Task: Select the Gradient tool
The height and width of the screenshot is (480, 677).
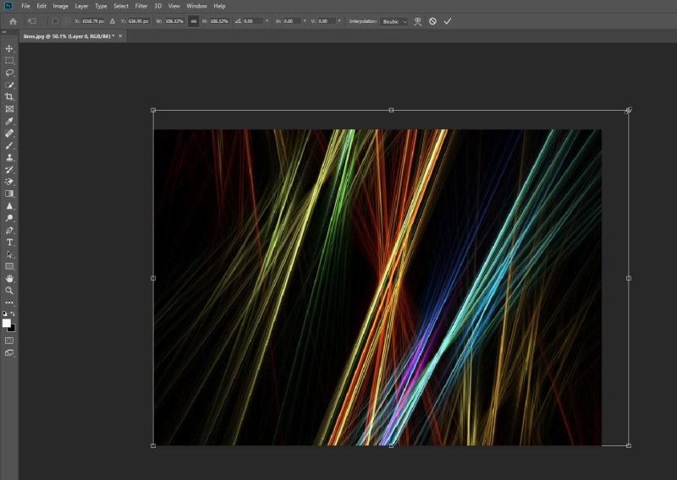Action: [x=9, y=194]
